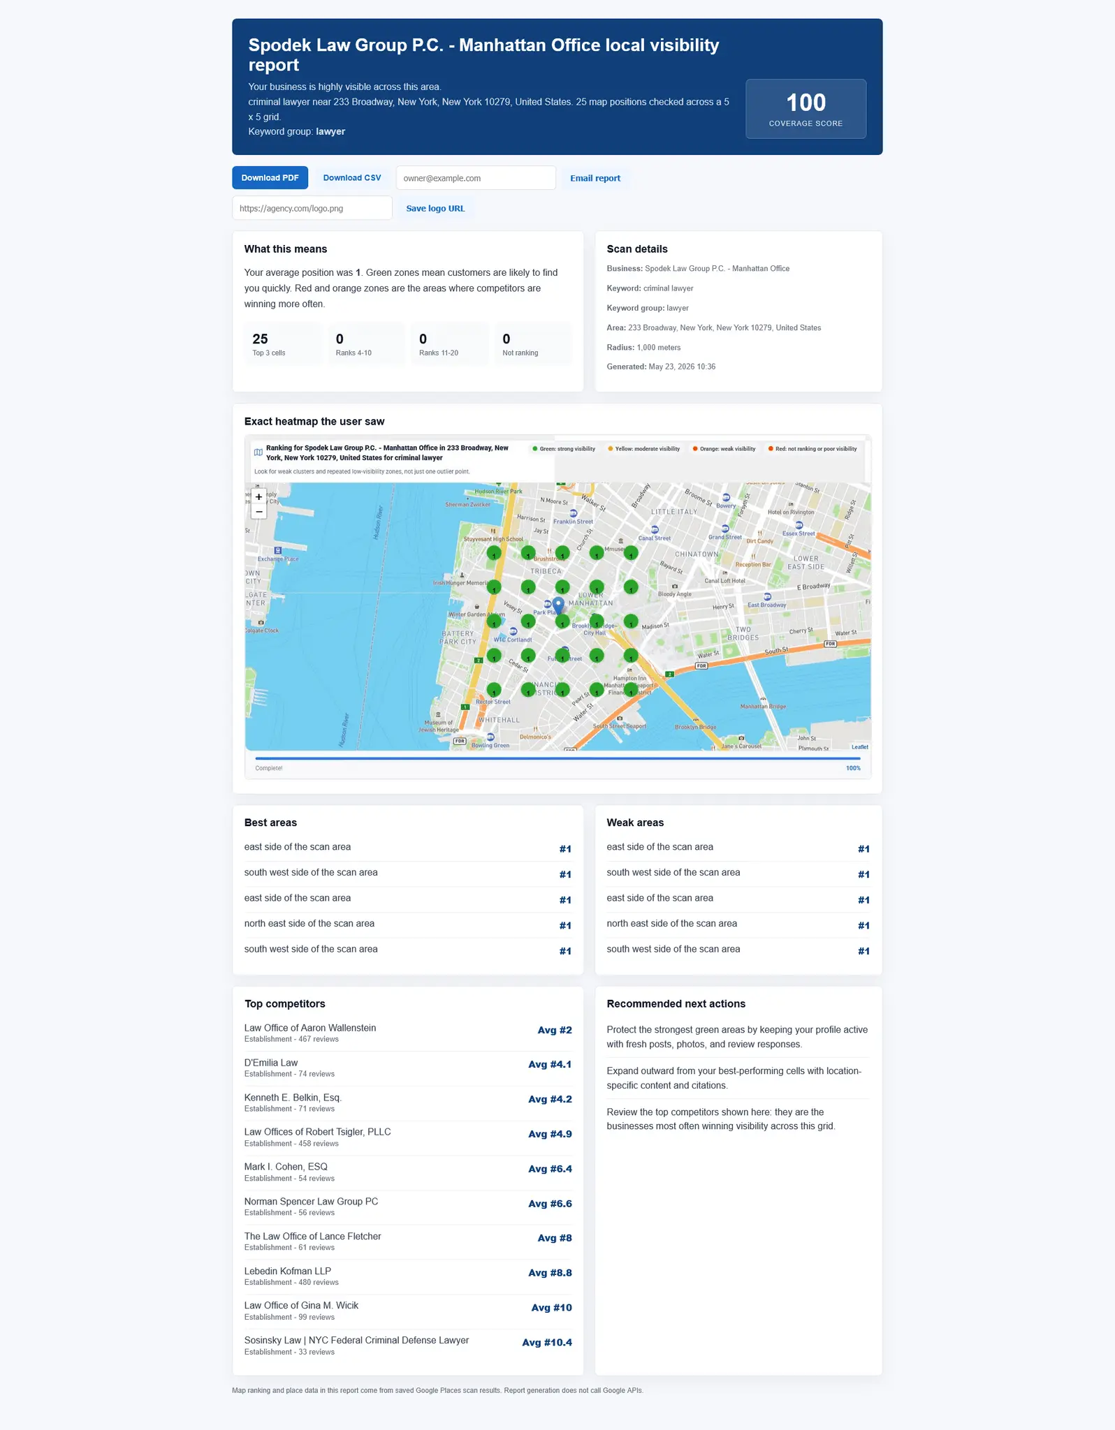This screenshot has height=1430, width=1115.
Task: Click the Bowling Green subway icon
Action: [x=491, y=737]
